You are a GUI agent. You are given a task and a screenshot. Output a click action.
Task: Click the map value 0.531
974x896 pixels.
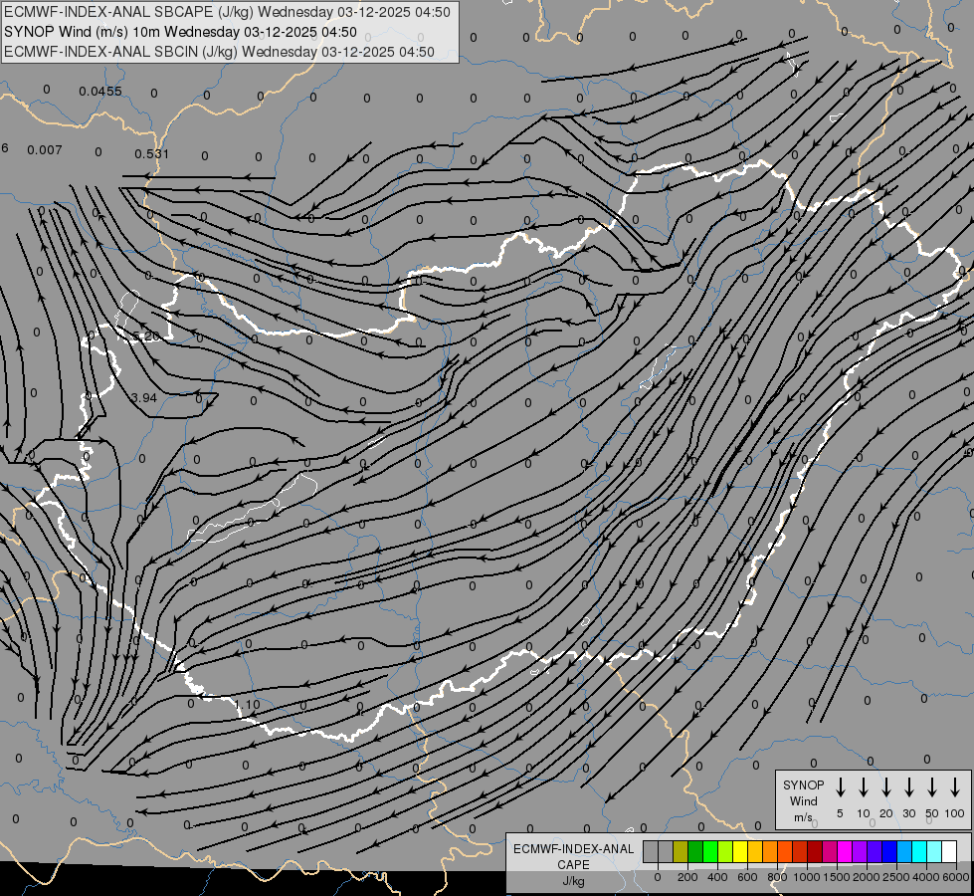pos(151,153)
